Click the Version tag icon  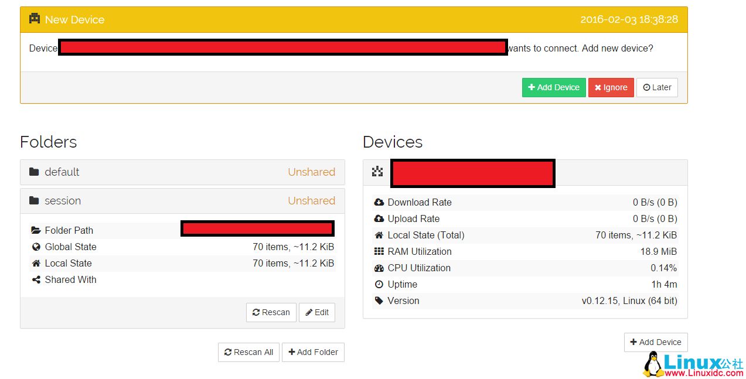(x=379, y=301)
